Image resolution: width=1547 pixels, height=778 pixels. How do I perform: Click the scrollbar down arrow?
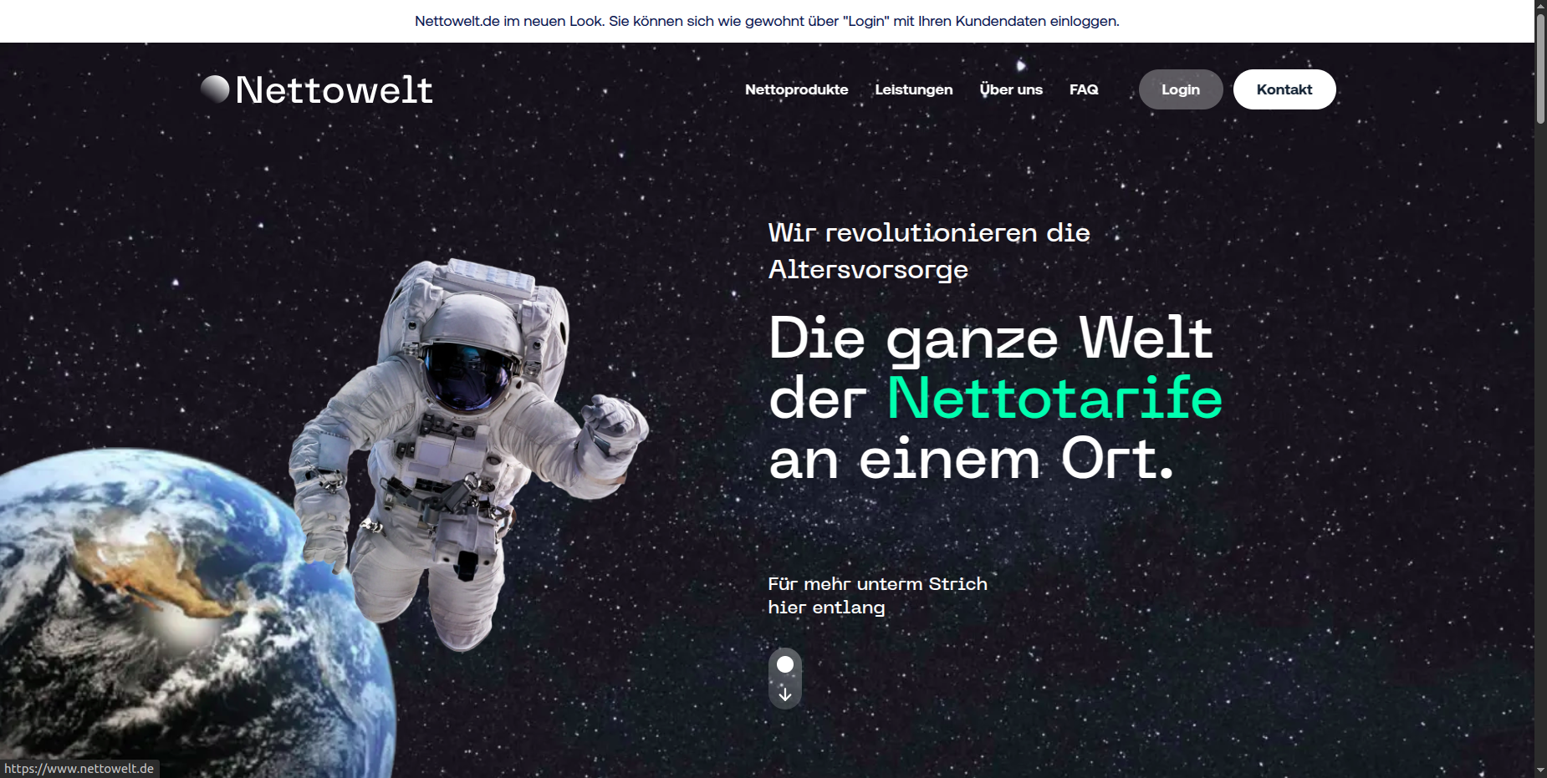point(1540,770)
